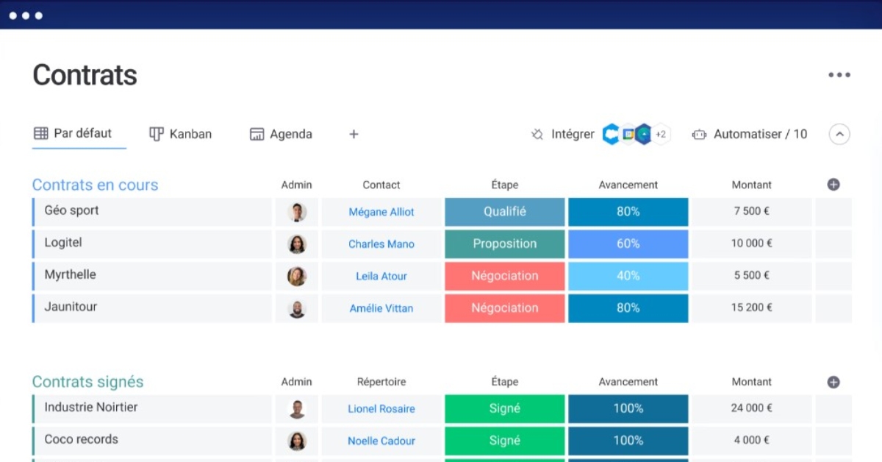The height and width of the screenshot is (462, 882).
Task: Click Industrie Noirtier 100% progress cell
Action: (x=628, y=409)
